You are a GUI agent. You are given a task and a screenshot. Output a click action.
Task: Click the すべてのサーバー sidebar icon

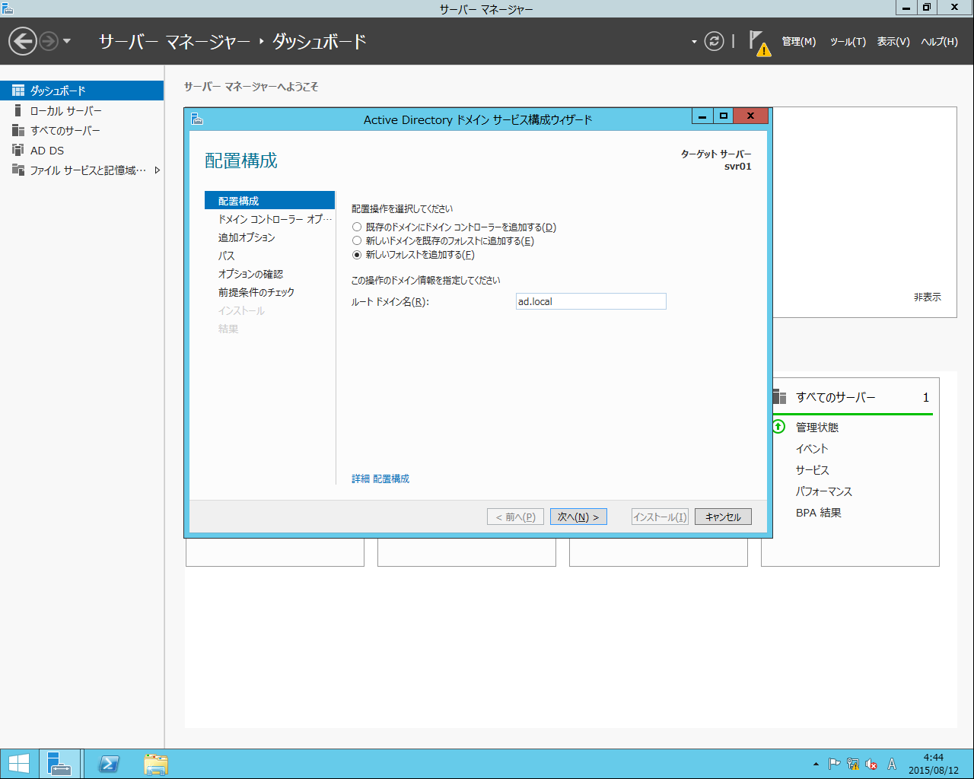(18, 131)
